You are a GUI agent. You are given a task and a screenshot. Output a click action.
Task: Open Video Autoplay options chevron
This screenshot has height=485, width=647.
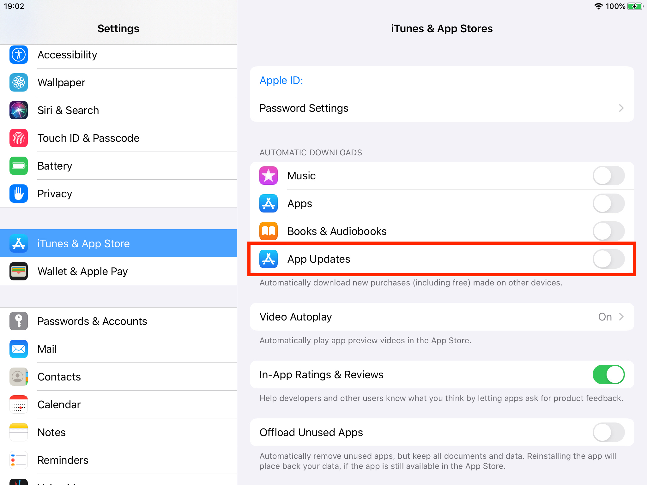tap(621, 317)
